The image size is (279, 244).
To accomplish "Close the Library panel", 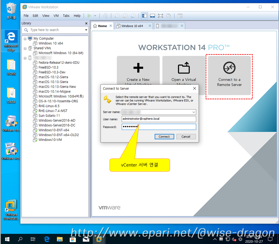I will [86, 23].
